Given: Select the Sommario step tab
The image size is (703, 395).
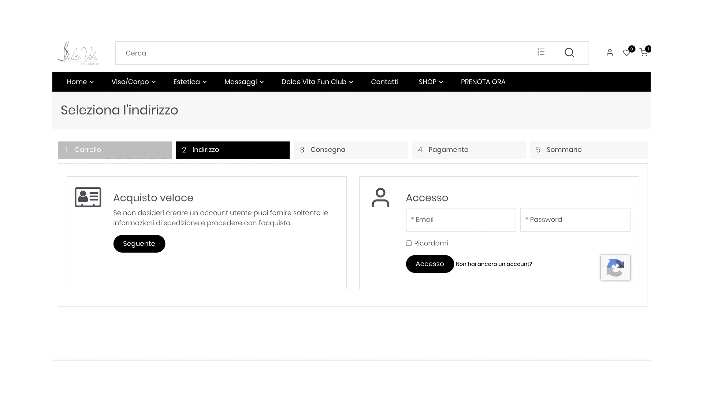Looking at the screenshot, I should (x=589, y=150).
